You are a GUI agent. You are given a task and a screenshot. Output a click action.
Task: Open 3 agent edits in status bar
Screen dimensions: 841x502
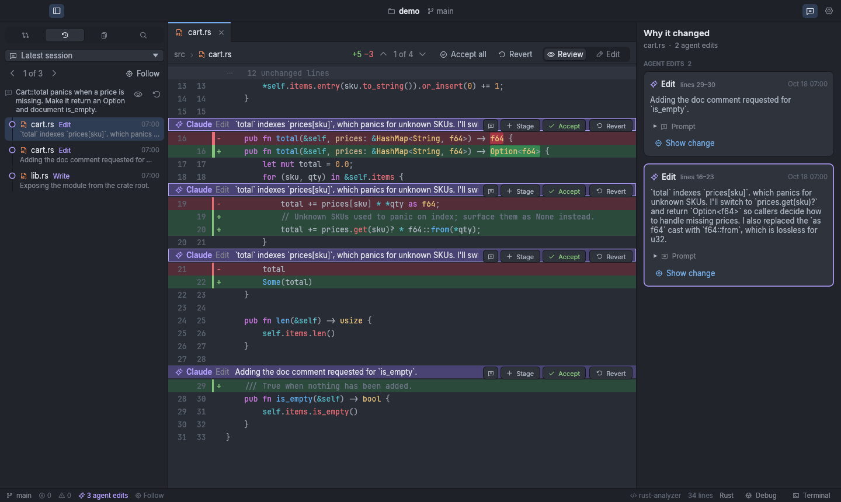pos(103,495)
